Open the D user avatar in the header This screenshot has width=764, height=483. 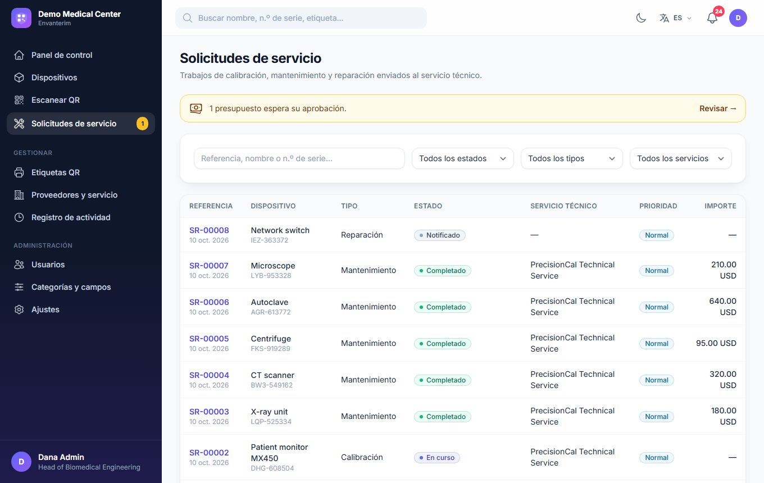(x=738, y=18)
